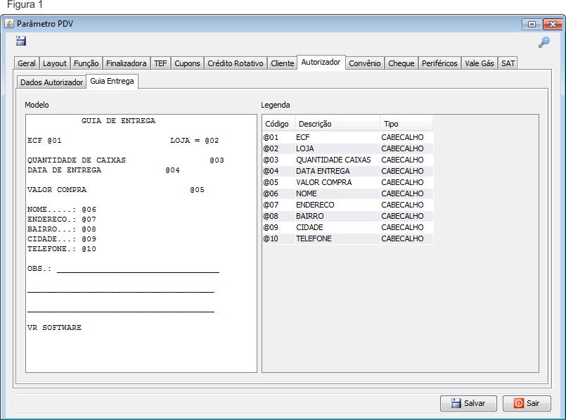Viewport: 566px width, 420px height.
Task: Click VALOR COMPRA line in model
Action: tap(116, 189)
